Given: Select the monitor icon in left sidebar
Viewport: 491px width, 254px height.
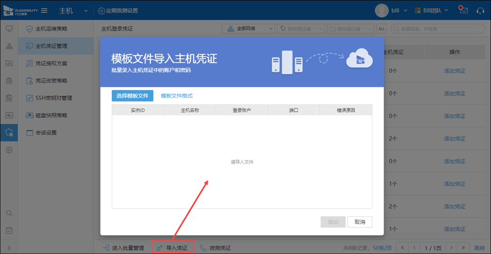Looking at the screenshot, I should [9, 29].
